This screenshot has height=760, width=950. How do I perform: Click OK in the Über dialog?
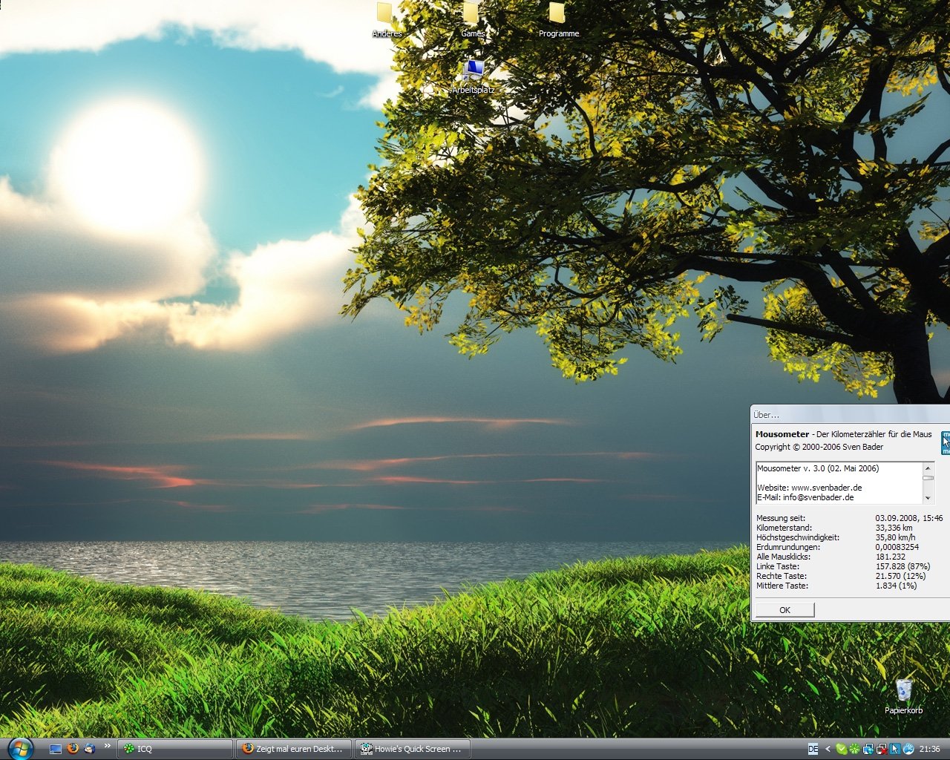point(784,610)
